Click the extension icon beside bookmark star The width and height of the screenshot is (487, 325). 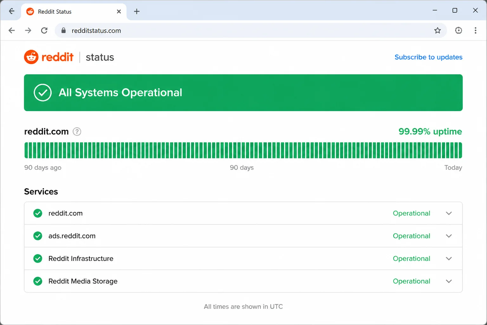coord(458,30)
